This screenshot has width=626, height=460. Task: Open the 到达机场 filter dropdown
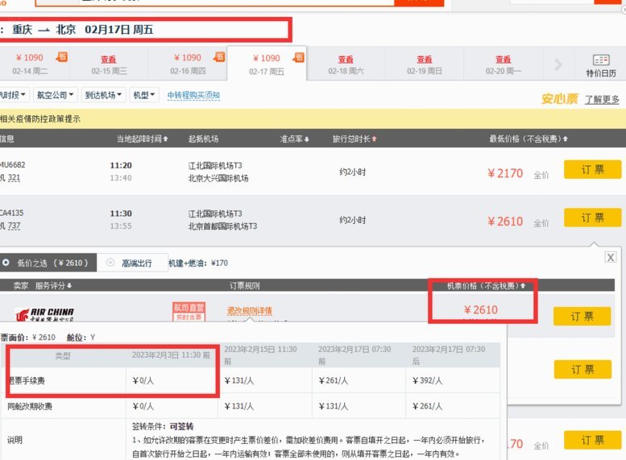click(103, 95)
